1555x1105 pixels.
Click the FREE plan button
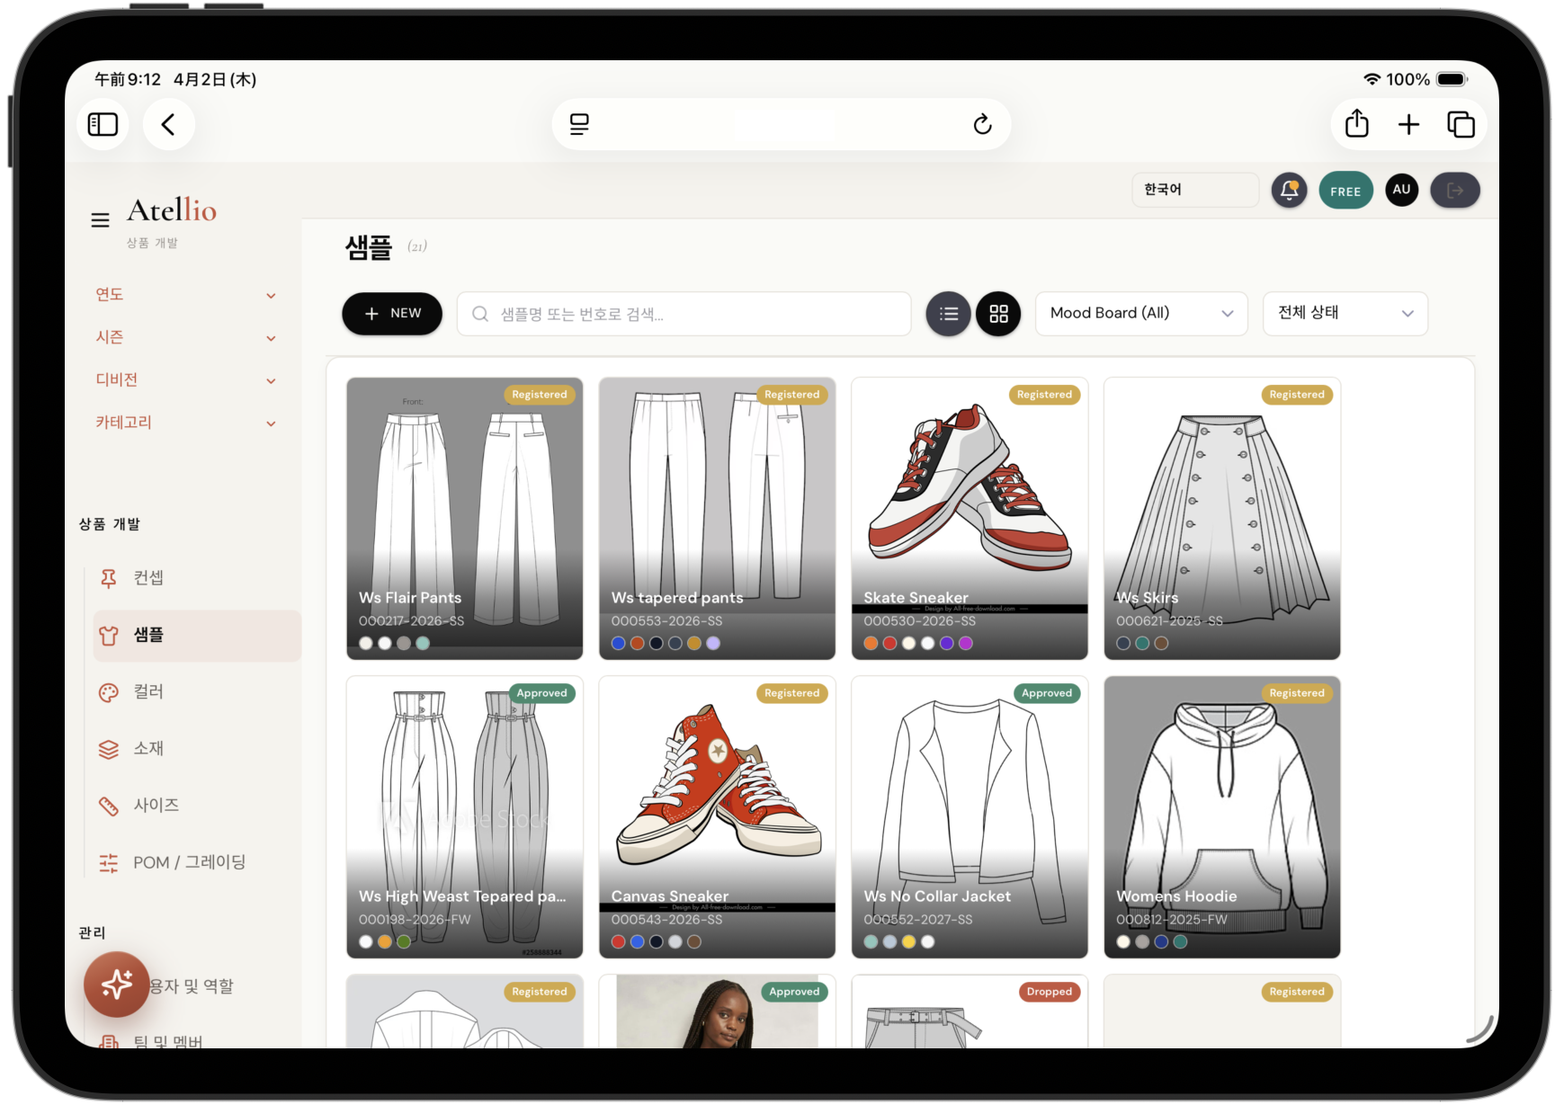(1345, 190)
